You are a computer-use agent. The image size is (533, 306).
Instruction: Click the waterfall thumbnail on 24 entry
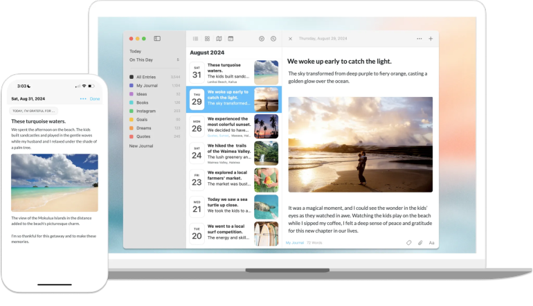click(x=266, y=153)
